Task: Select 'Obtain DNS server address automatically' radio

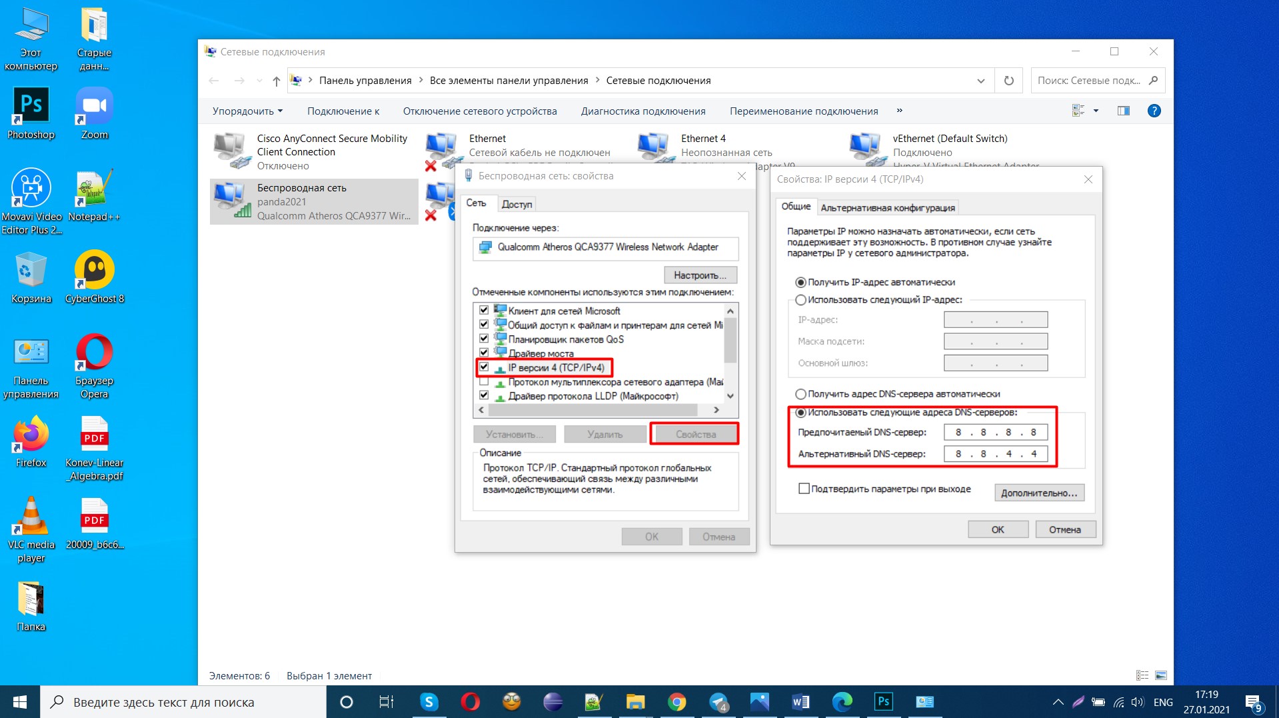Action: pyautogui.click(x=801, y=394)
